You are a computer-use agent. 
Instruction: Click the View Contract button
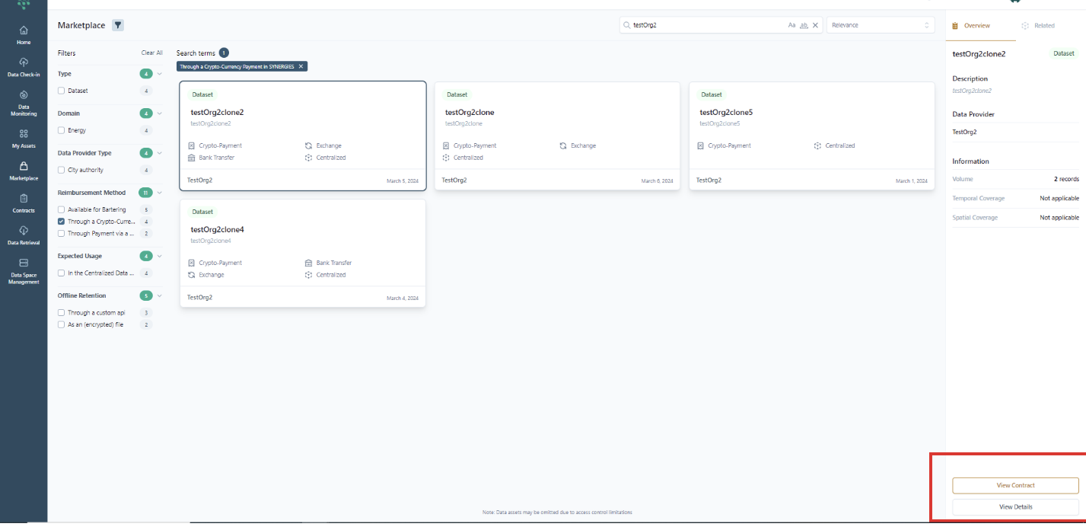coord(1015,485)
